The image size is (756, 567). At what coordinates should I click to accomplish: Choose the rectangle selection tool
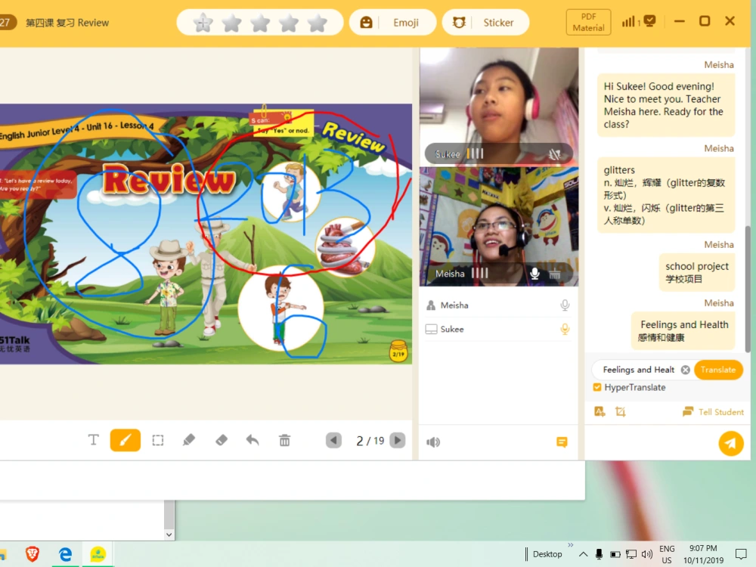[x=158, y=440]
